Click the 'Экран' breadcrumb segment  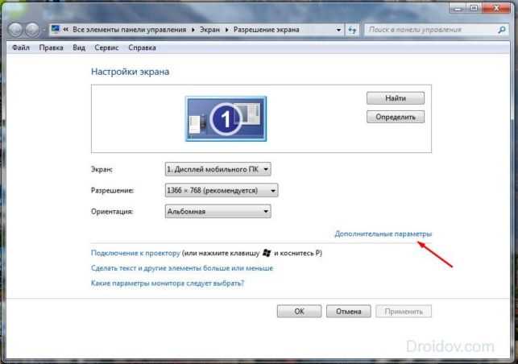(209, 30)
